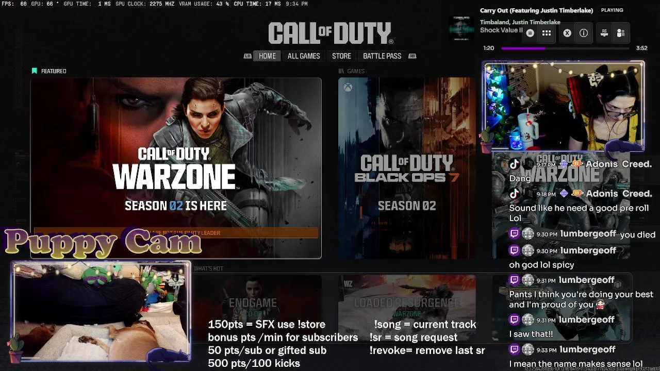Click the GAMES section header icon
660x371 pixels.
click(x=341, y=71)
